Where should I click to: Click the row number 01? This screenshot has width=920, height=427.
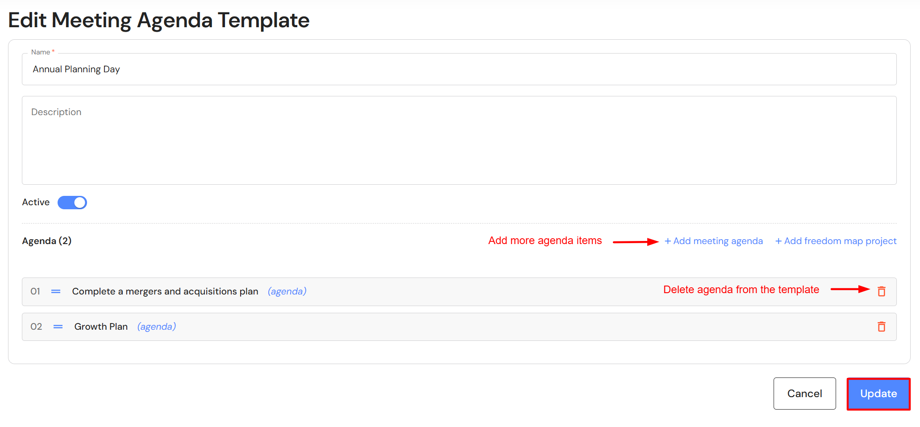pos(35,291)
